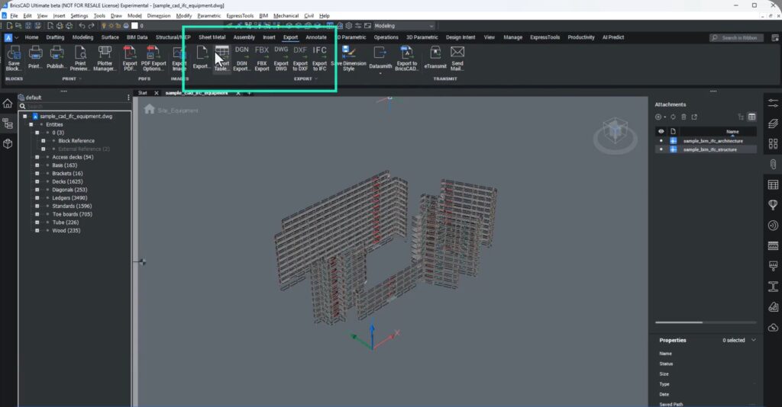Sort attachments by Name column header

tap(732, 132)
